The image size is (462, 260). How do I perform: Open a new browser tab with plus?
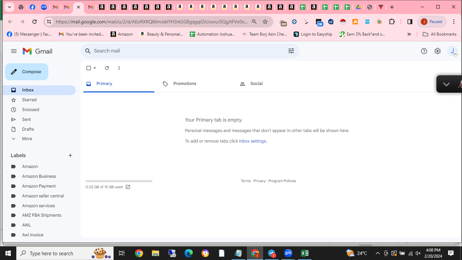pos(392,7)
